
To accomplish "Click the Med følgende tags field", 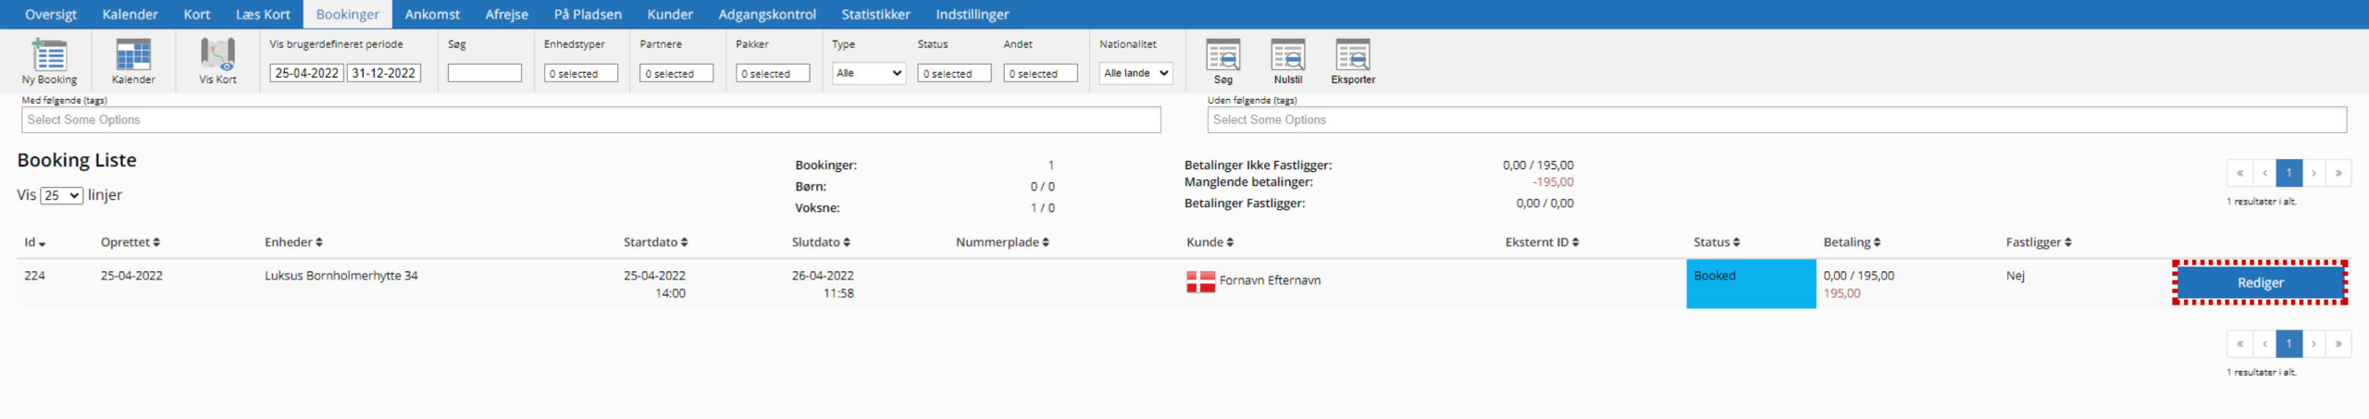I will [x=590, y=120].
